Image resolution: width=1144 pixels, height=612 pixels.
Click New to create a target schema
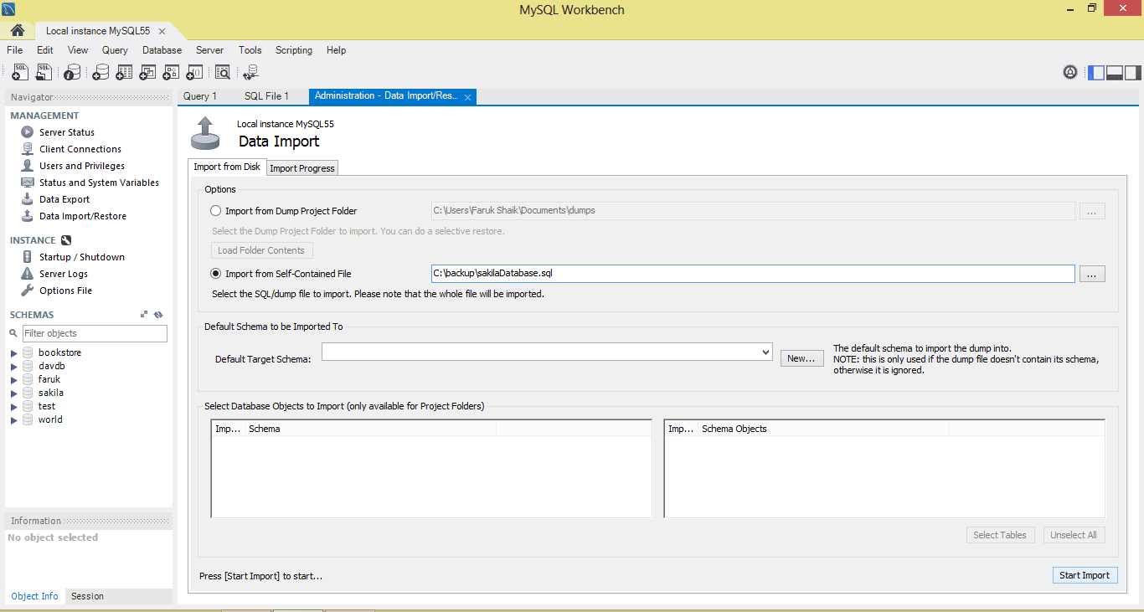[801, 357]
